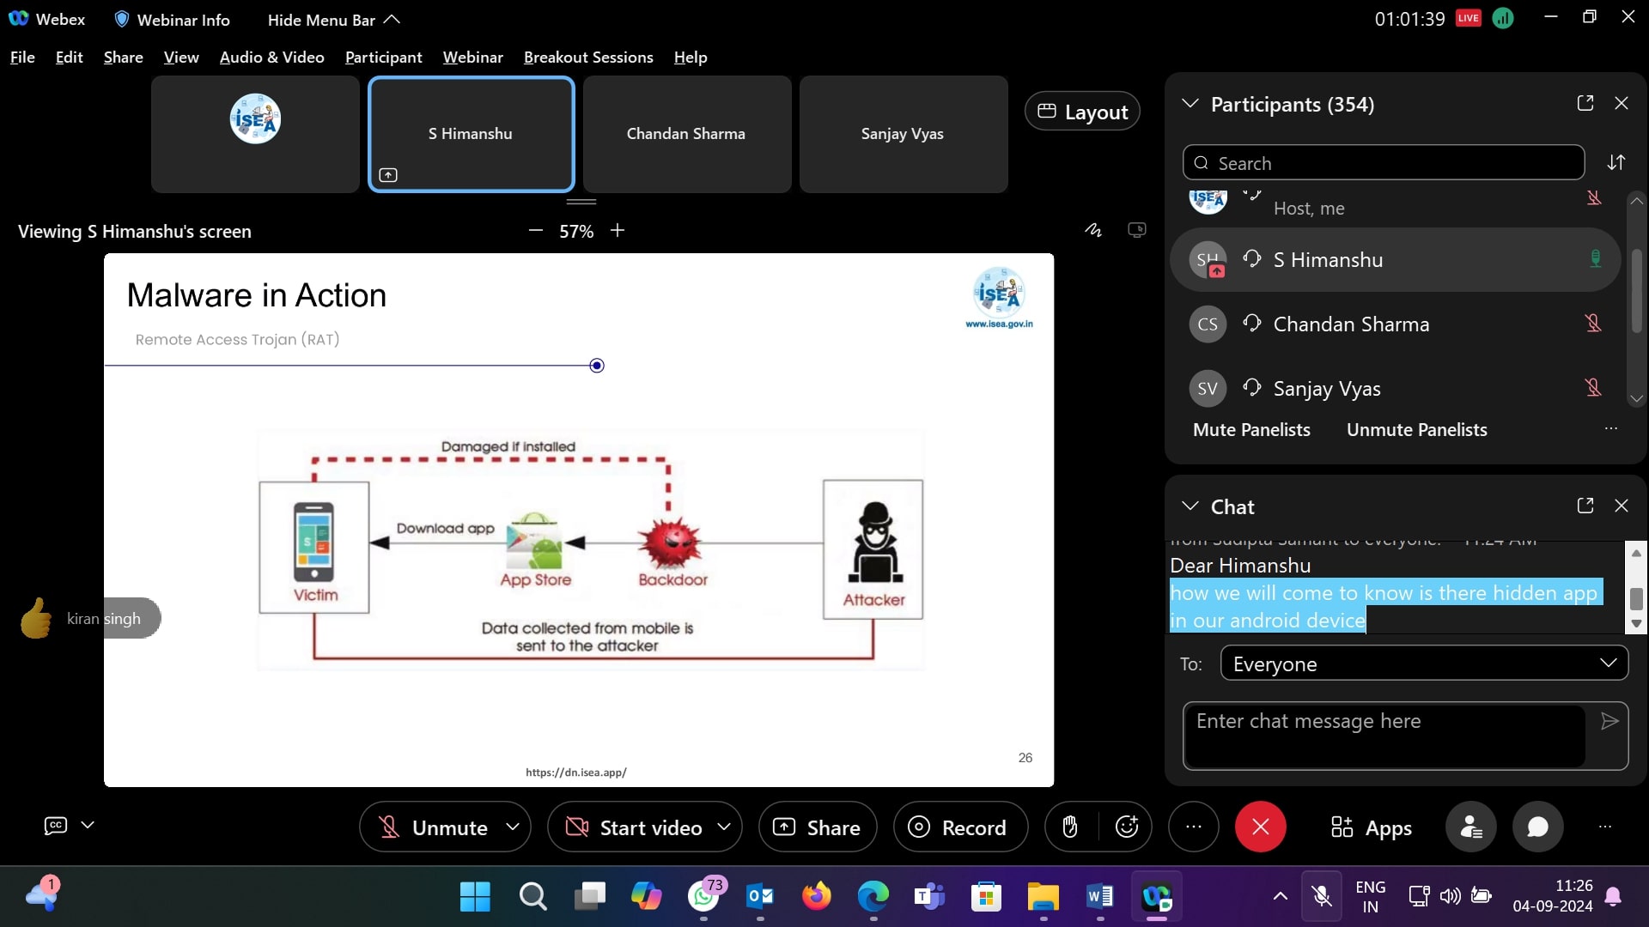This screenshot has width=1649, height=927.
Task: Click the Layout button
Action: click(1082, 112)
